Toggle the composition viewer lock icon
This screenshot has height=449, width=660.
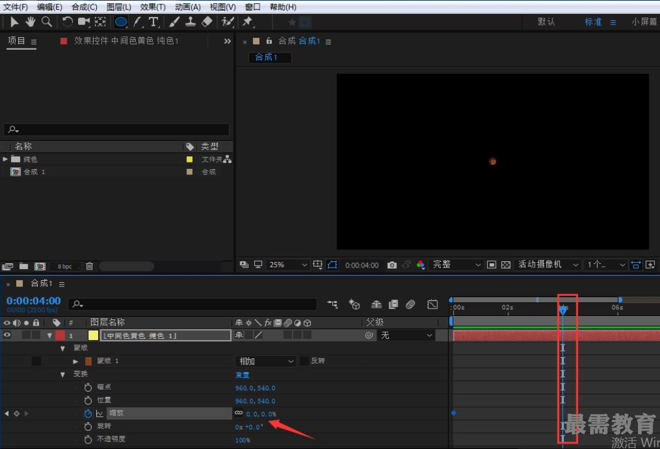click(x=269, y=41)
